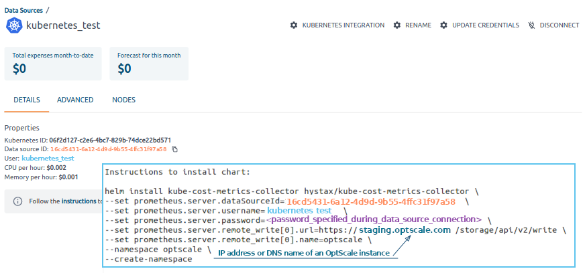
Task: Click dataSourceId value in helm instructions
Action: tap(371, 202)
